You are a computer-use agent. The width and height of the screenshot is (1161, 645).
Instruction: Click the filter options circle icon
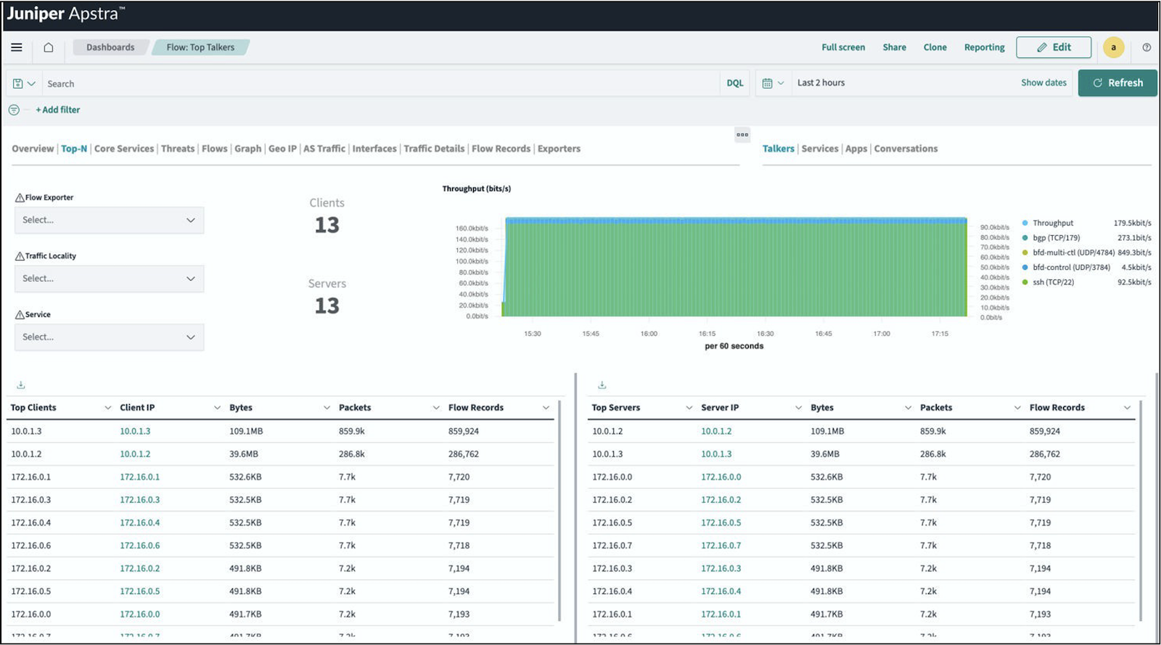pyautogui.click(x=14, y=110)
